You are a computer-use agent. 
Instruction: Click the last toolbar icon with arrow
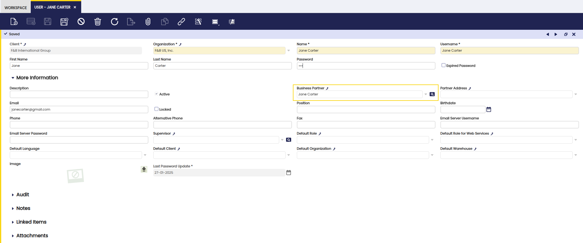pos(232,22)
